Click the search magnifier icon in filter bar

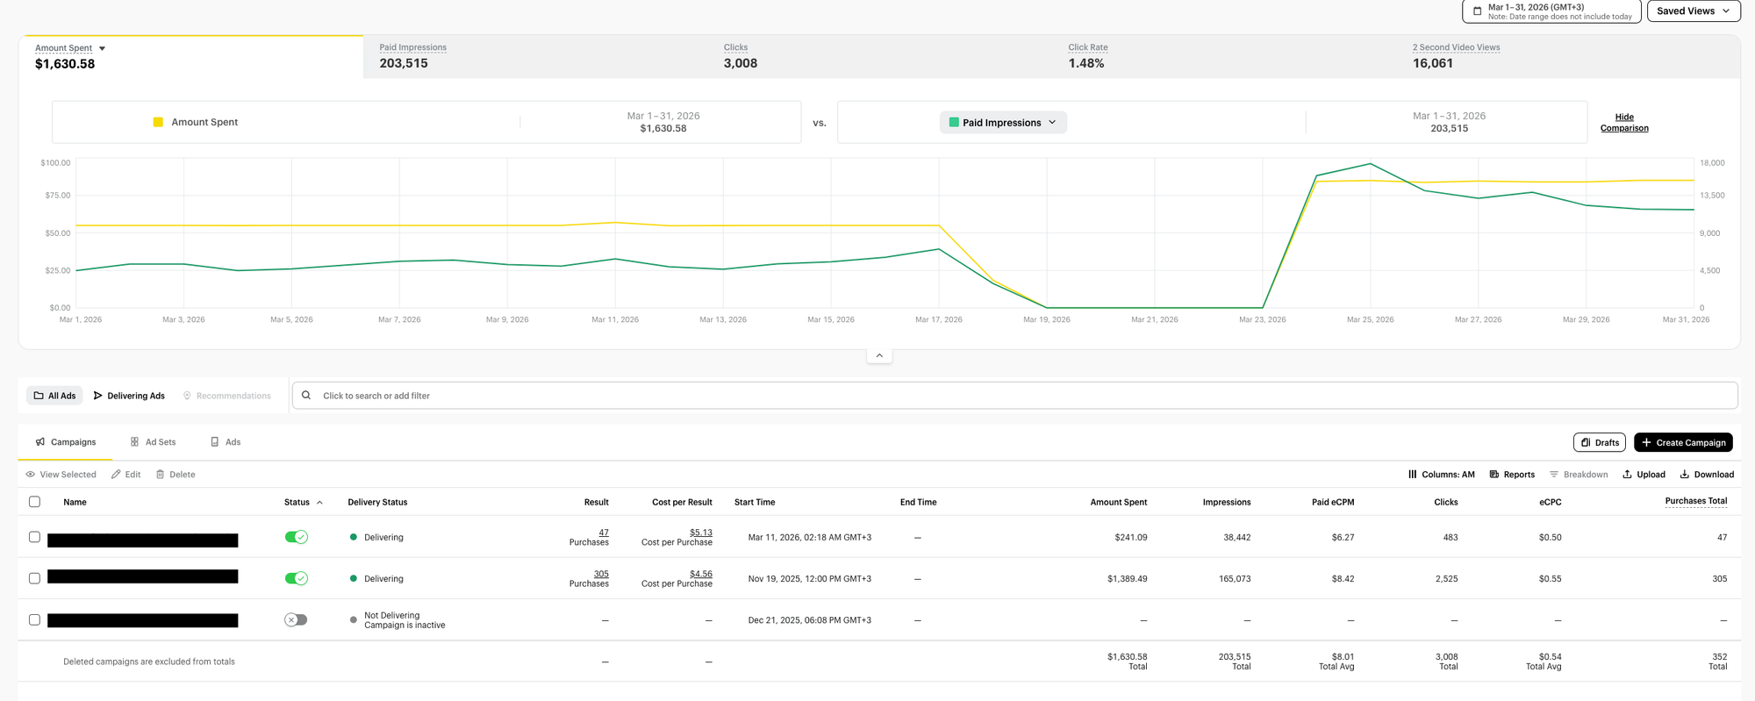coord(306,396)
